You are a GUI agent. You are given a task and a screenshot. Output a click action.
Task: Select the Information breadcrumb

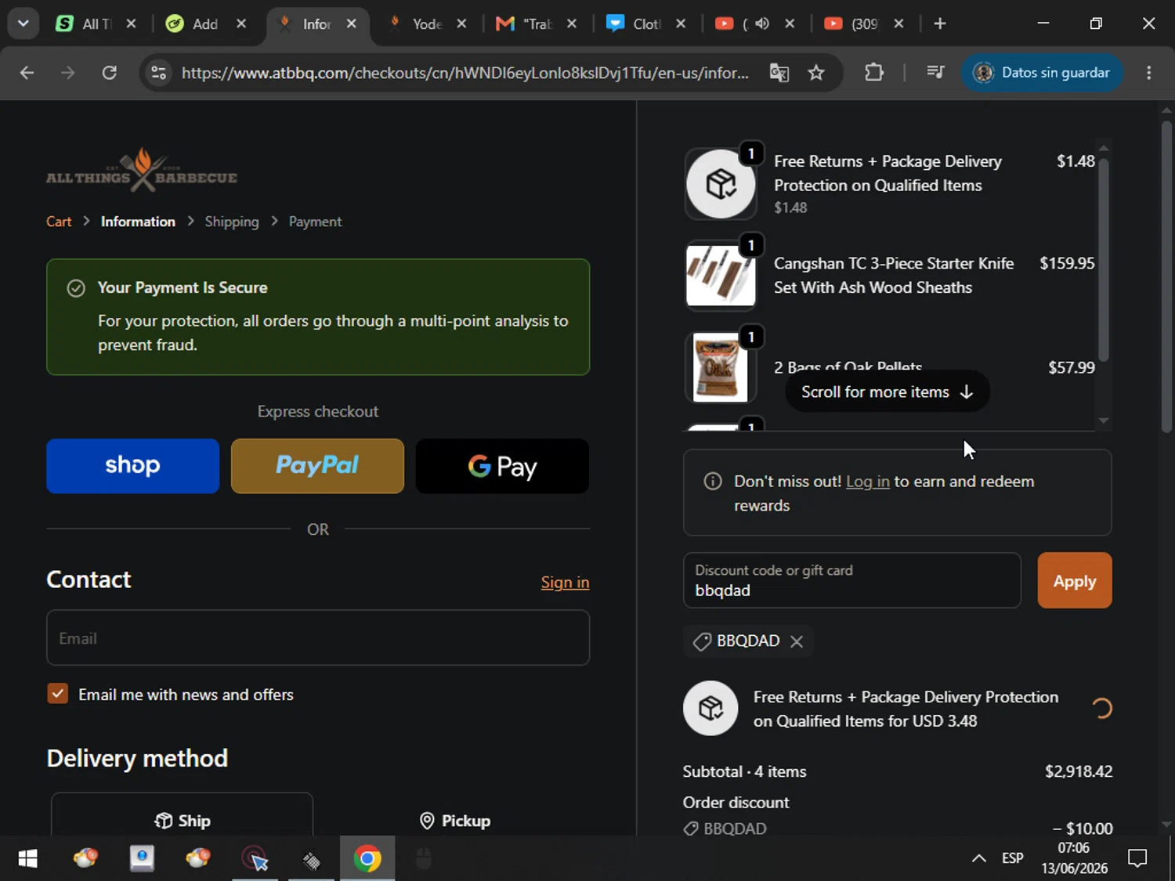138,222
